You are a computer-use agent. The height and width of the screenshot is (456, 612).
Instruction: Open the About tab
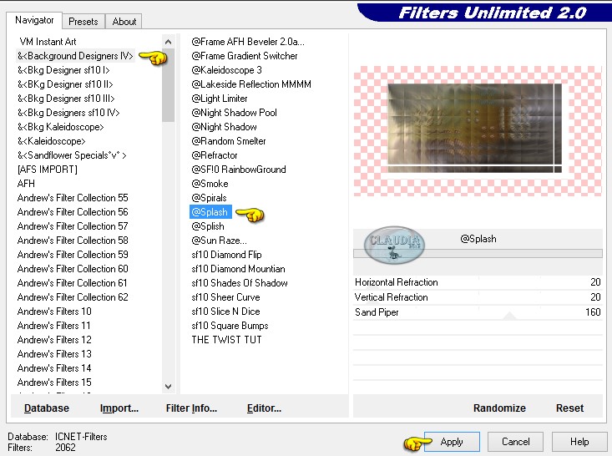pyautogui.click(x=124, y=22)
